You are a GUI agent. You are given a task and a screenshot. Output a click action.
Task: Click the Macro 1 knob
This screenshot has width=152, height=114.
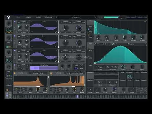click(x=9, y=24)
